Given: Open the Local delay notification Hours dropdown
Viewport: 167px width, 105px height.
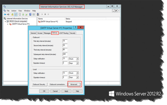Looking at the screenshot, I should click(77, 73).
